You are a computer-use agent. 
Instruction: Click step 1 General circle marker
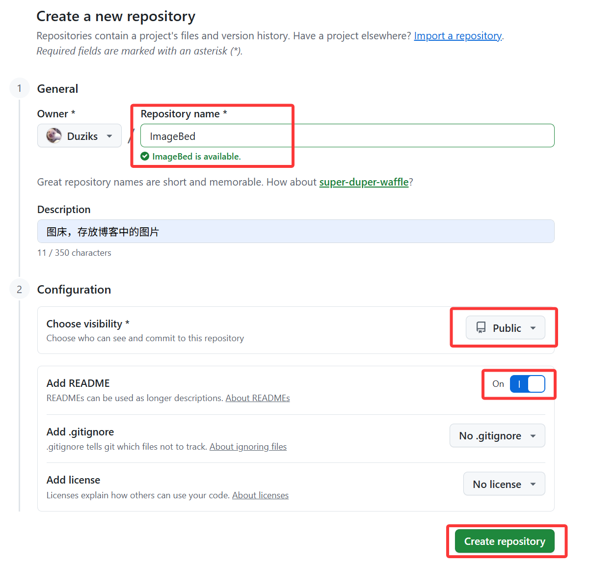pos(20,88)
